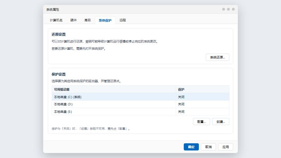Click the 系统还原... button
The height and width of the screenshot is (158, 281).
(217, 57)
